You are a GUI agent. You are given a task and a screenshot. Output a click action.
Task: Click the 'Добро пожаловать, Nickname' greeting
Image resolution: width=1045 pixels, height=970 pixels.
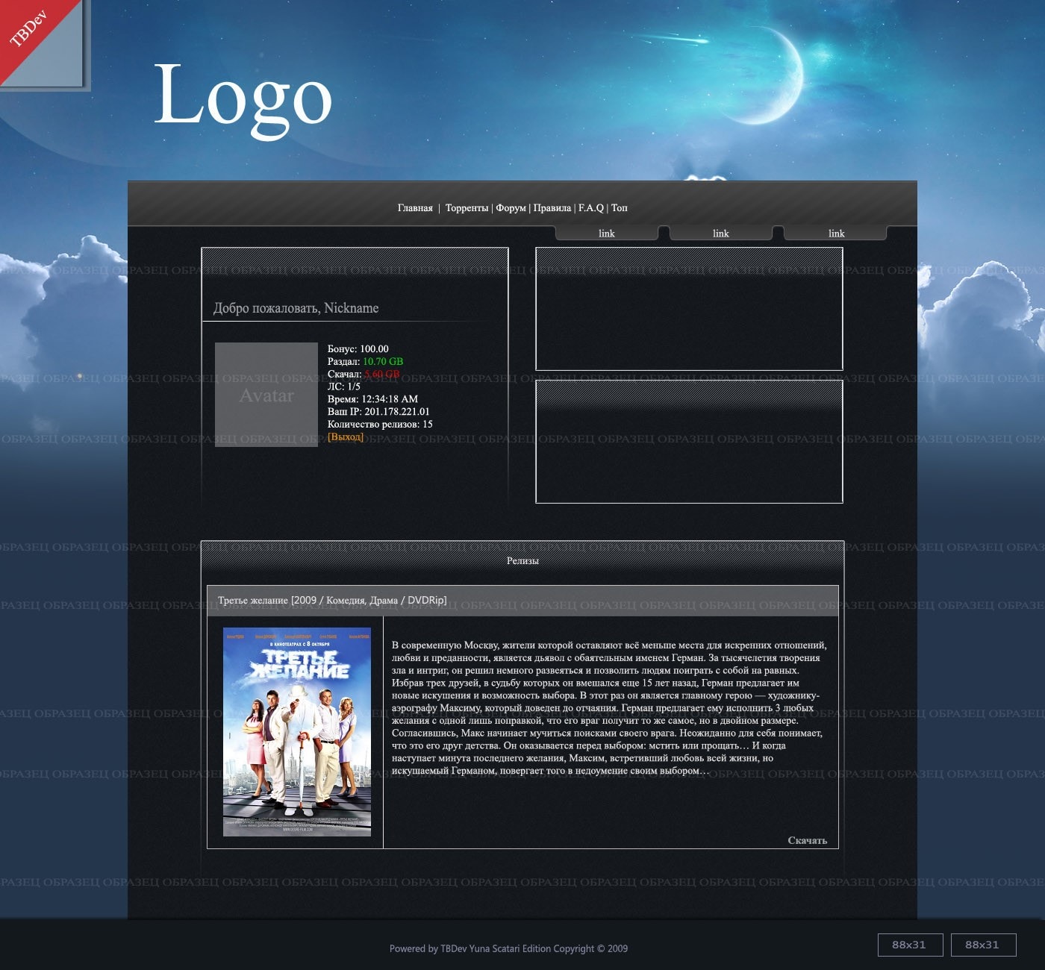[296, 308]
